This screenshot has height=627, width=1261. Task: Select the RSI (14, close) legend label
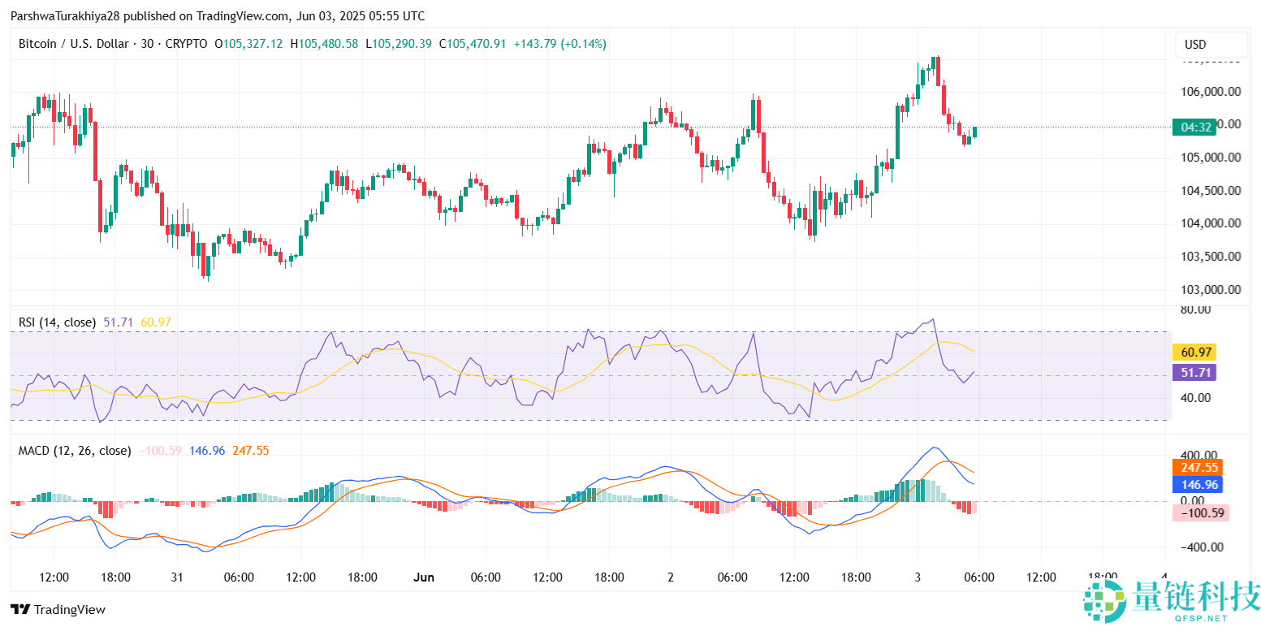coord(57,322)
